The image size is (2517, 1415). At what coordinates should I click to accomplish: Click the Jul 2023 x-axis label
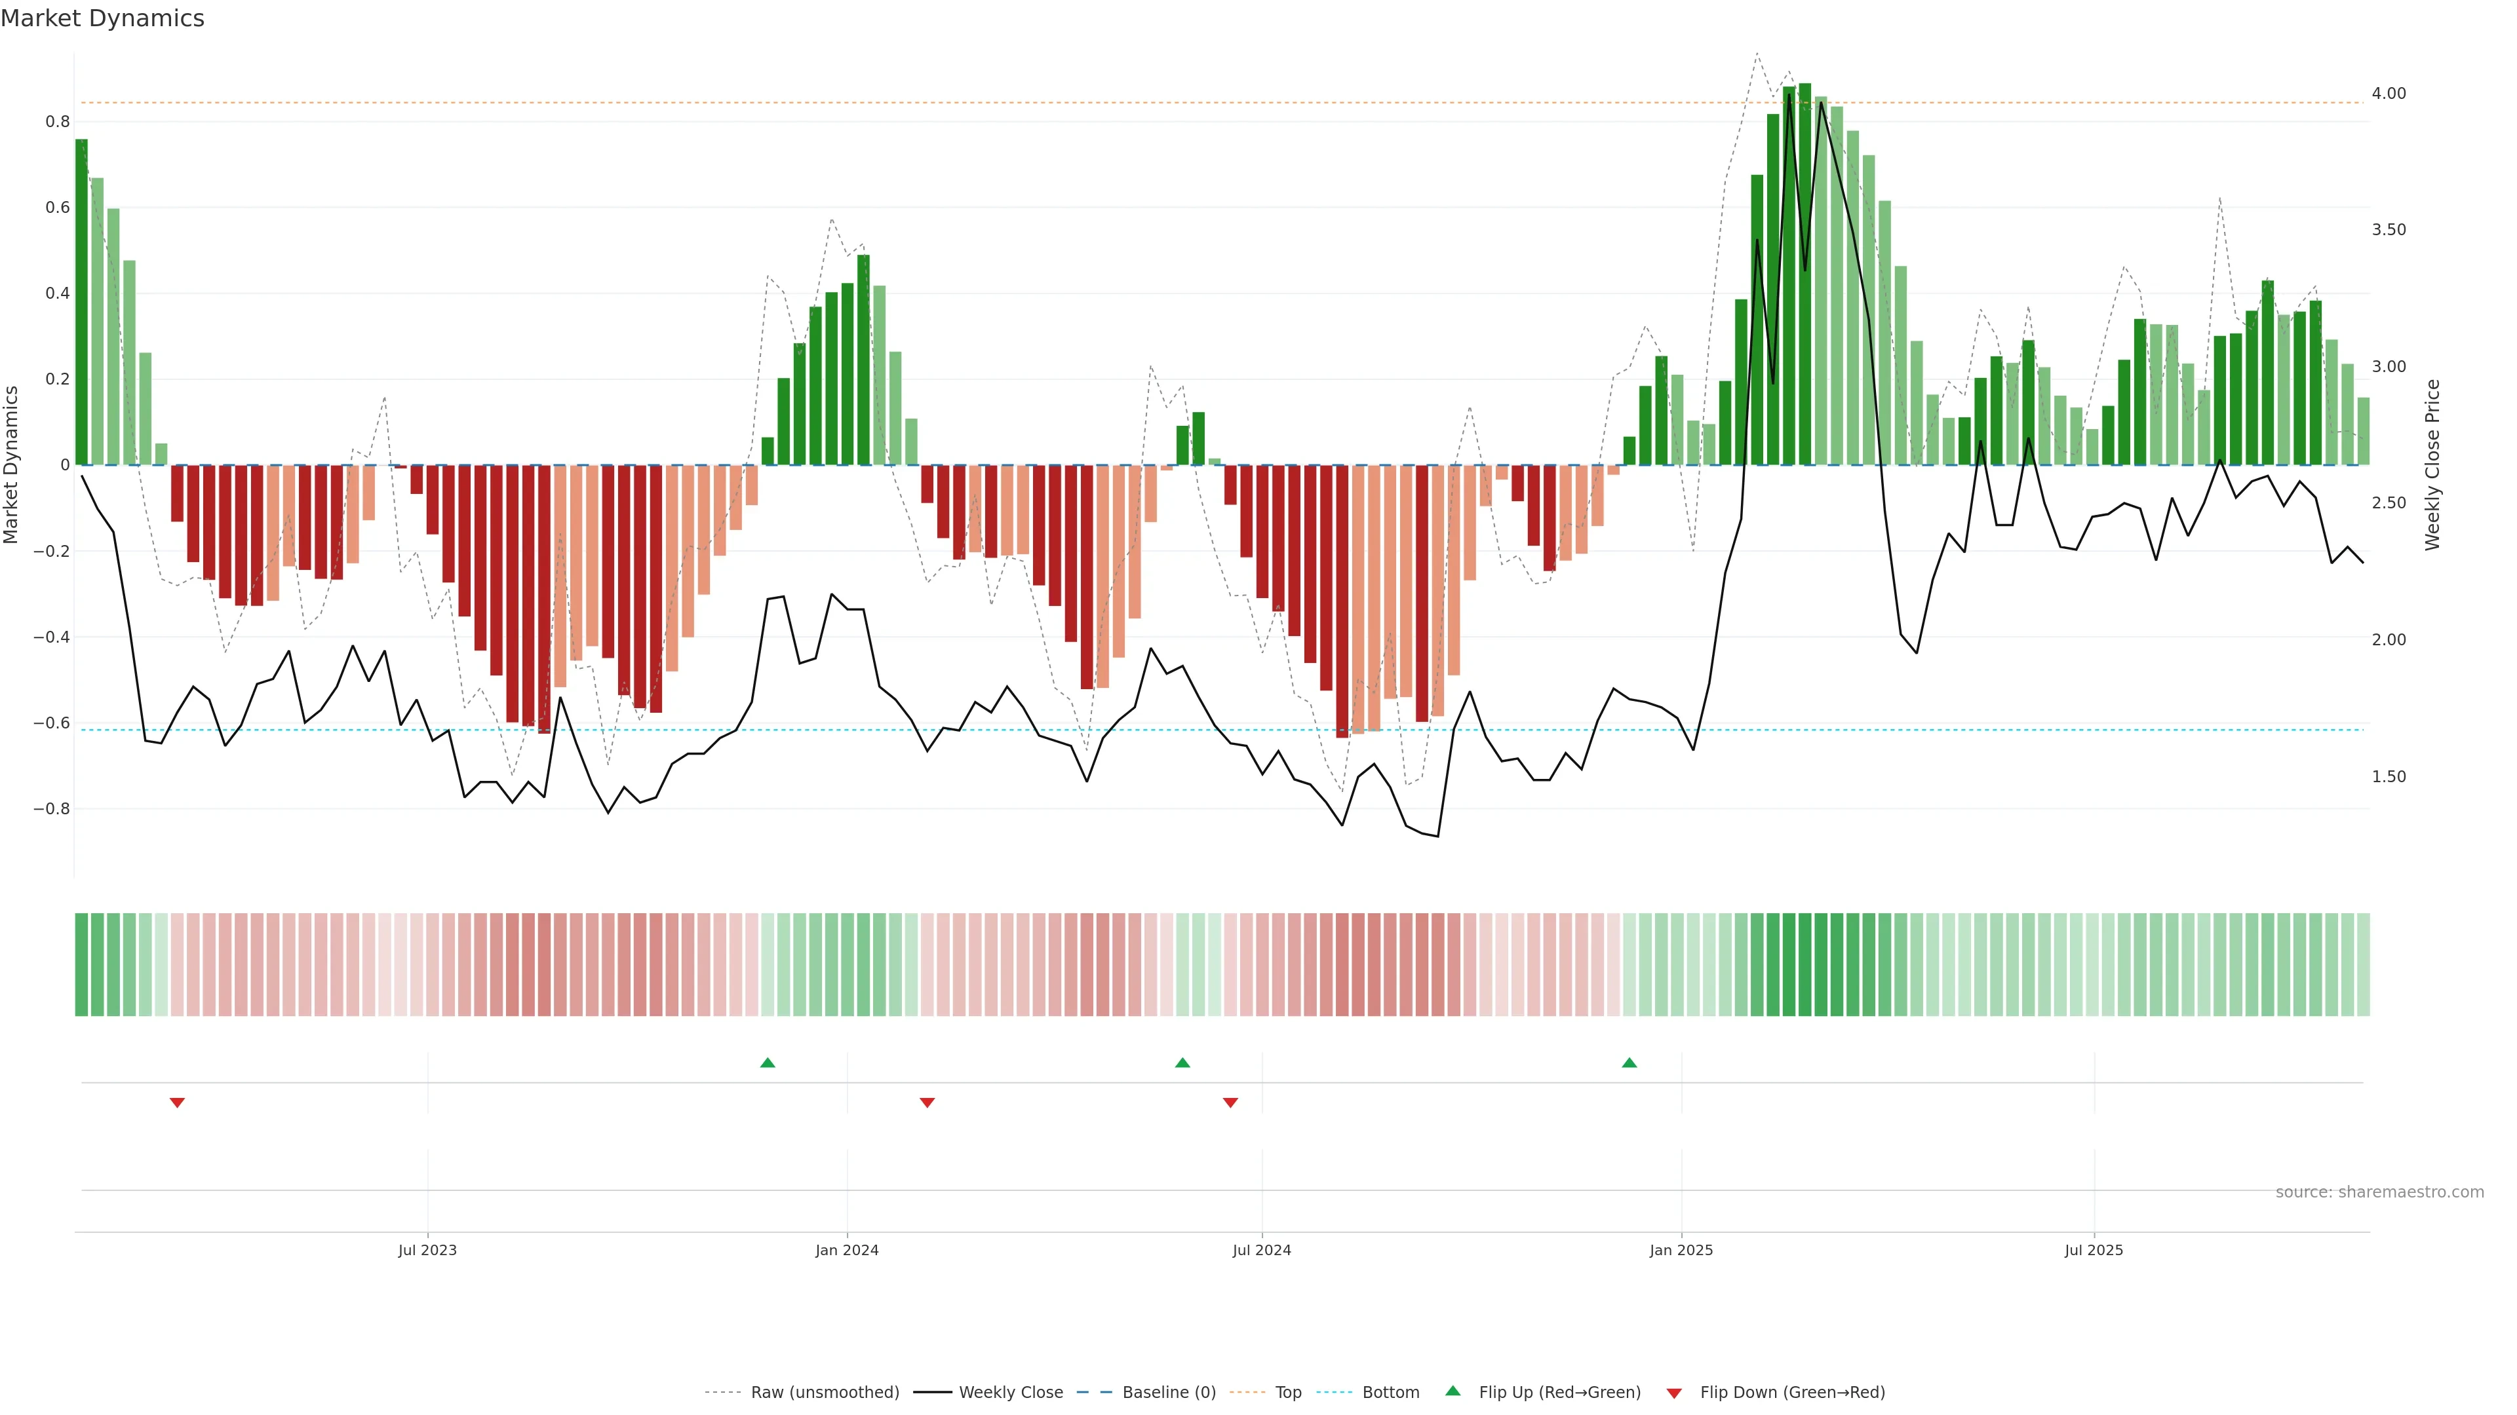coord(427,1250)
